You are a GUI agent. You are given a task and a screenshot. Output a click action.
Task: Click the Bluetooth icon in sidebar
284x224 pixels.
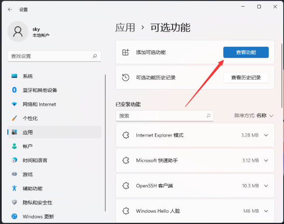[14, 90]
